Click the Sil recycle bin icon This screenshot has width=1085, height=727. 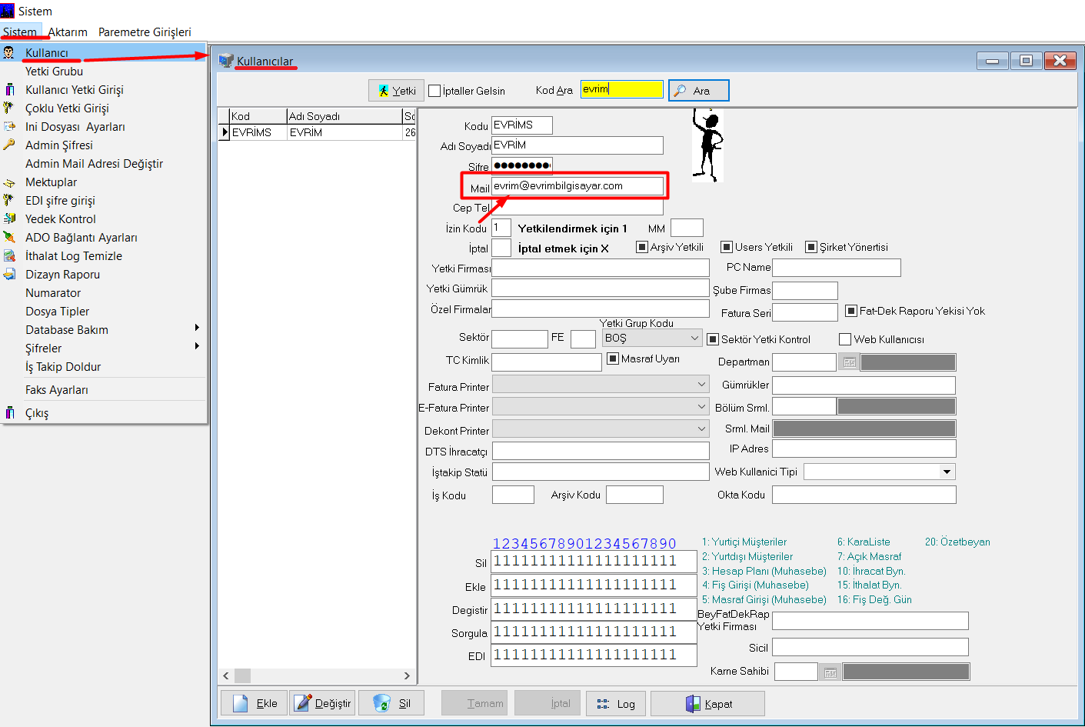coord(381,703)
